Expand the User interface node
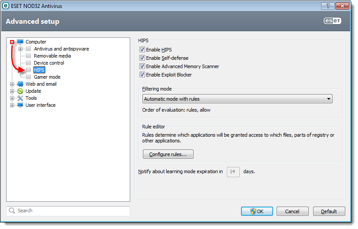358x229 pixels. (x=12, y=105)
